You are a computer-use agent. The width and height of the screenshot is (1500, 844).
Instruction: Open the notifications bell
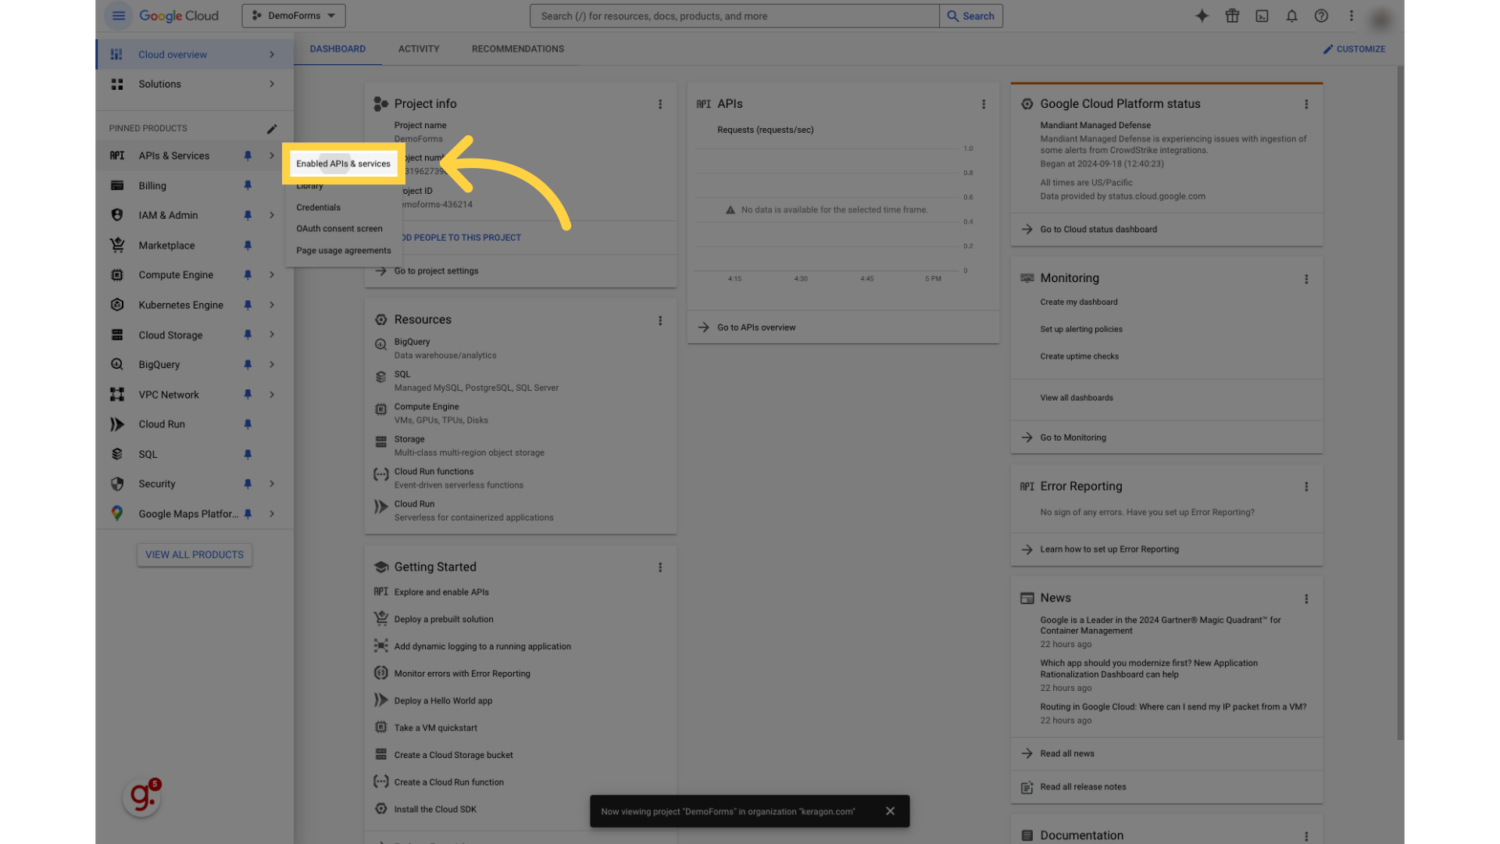coord(1291,16)
